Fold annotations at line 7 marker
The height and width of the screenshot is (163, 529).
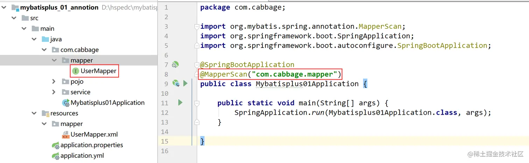pos(197,64)
